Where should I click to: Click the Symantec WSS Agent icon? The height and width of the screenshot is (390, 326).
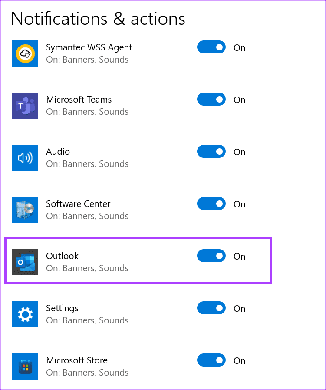coord(25,53)
